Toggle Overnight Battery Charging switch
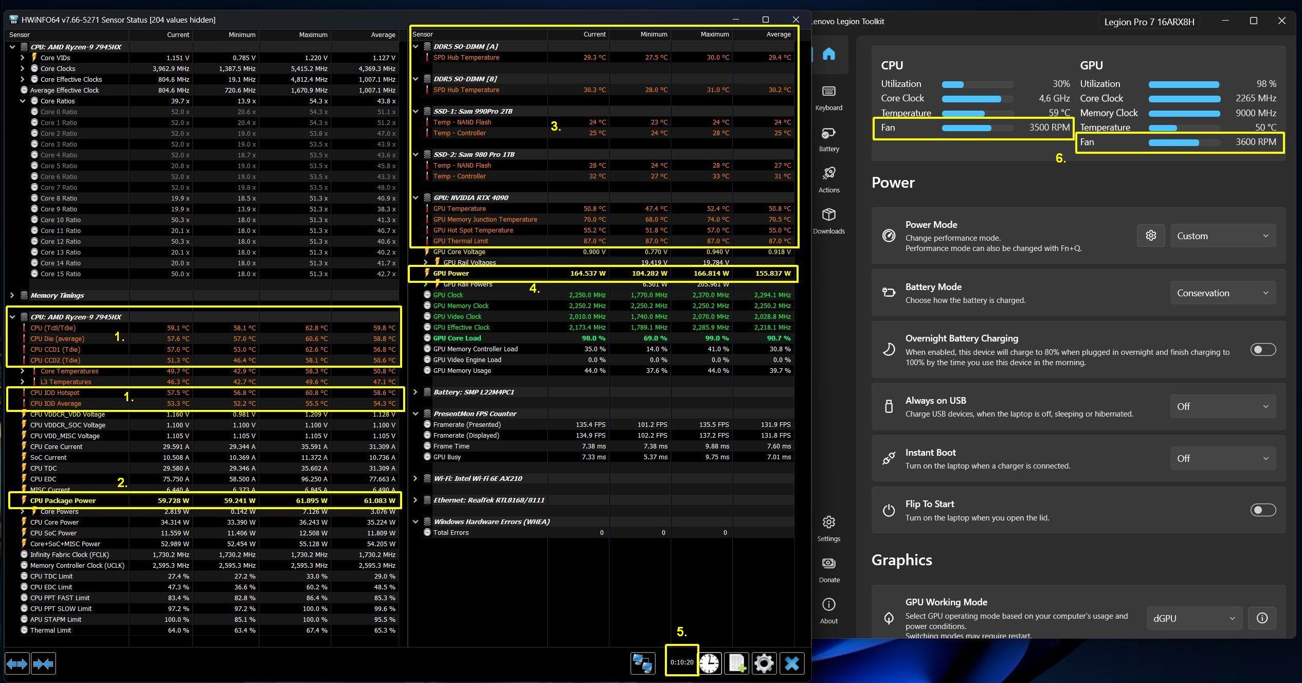Screen dimensions: 1302x683 click(1263, 350)
